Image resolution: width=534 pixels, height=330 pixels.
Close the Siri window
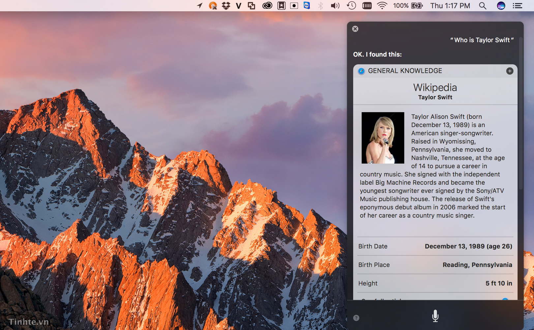pyautogui.click(x=355, y=29)
